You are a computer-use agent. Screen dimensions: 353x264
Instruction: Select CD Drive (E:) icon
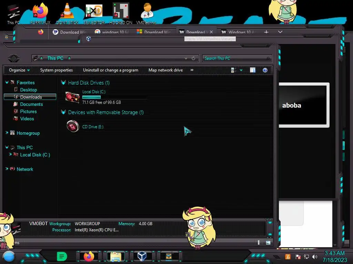click(73, 126)
